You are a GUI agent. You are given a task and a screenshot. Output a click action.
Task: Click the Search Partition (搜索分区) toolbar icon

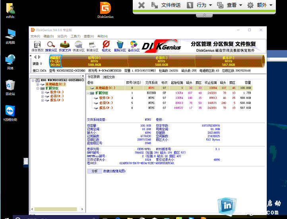51,46
